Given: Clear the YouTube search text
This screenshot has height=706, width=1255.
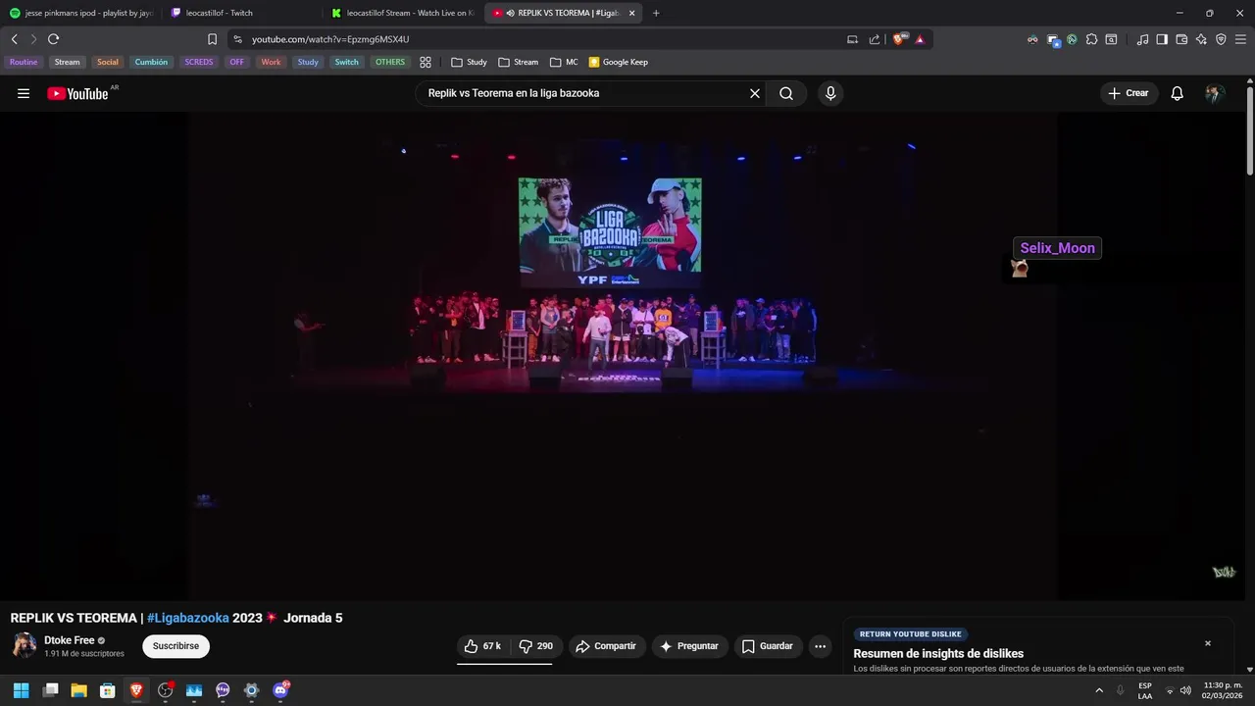Looking at the screenshot, I should click(755, 93).
